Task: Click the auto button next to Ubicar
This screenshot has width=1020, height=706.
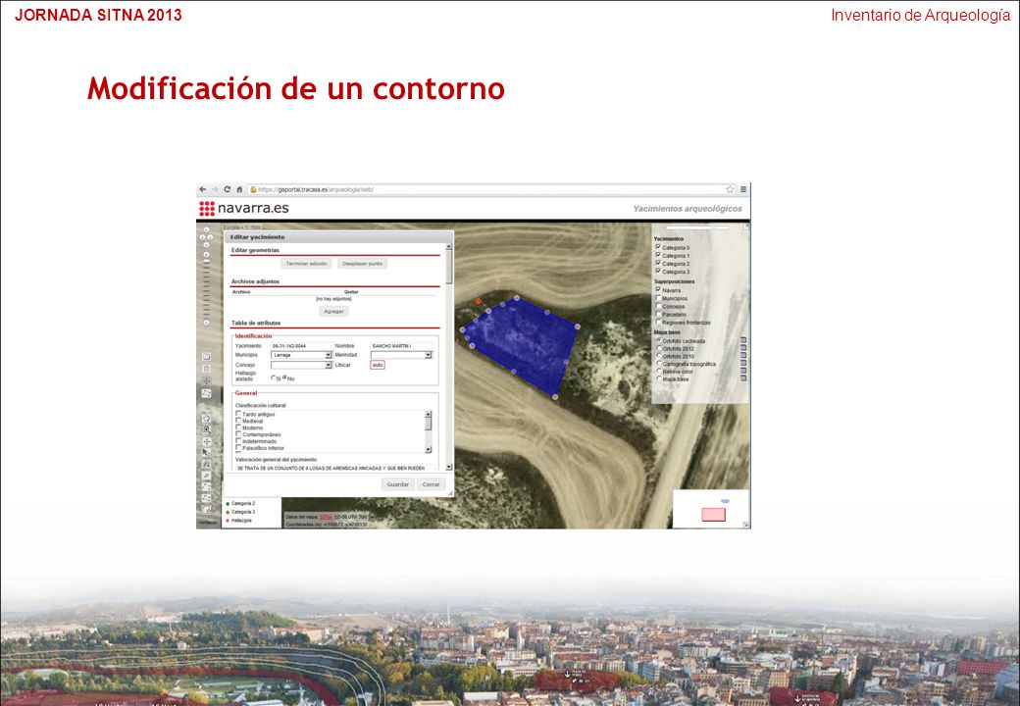Action: coord(378,365)
